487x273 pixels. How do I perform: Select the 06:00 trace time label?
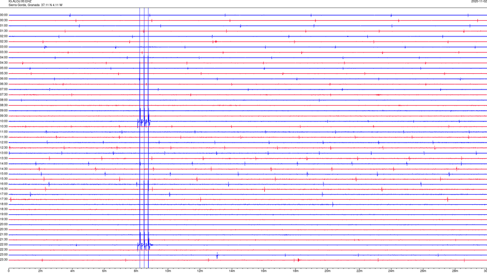coord(4,79)
